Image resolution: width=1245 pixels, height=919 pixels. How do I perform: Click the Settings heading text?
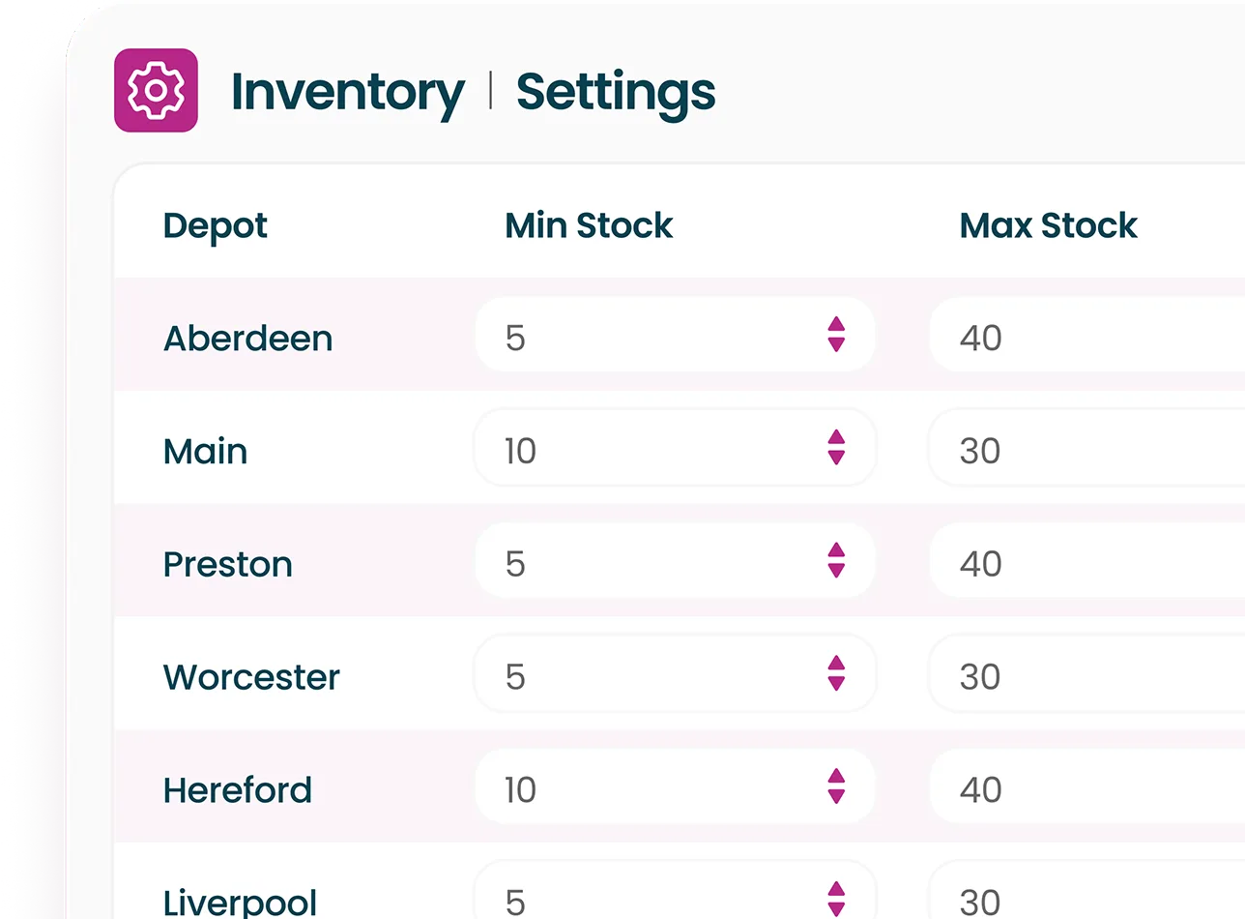click(617, 93)
